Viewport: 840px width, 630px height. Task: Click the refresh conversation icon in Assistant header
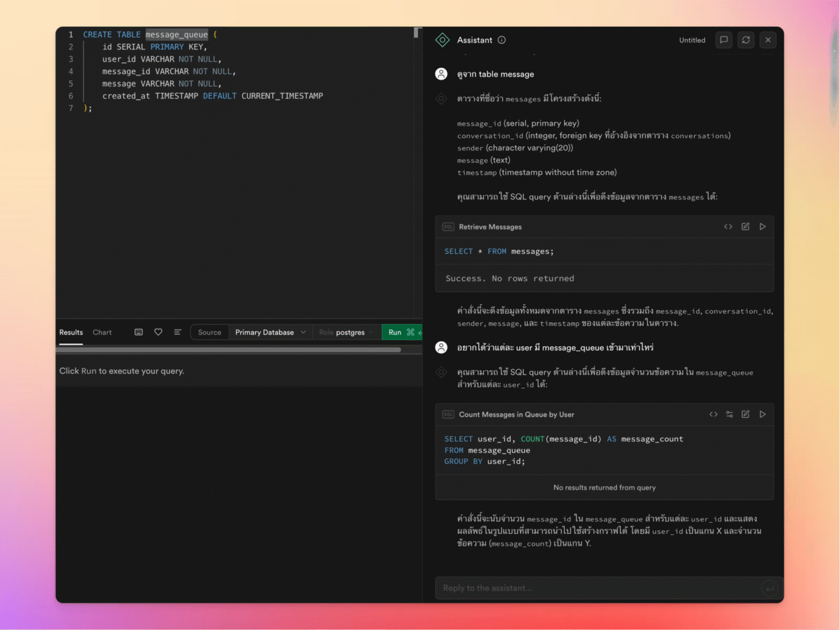coord(746,40)
